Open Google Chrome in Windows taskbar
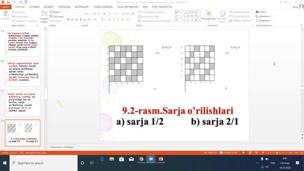Image resolution: width=304 pixels, height=171 pixels. pos(141,159)
